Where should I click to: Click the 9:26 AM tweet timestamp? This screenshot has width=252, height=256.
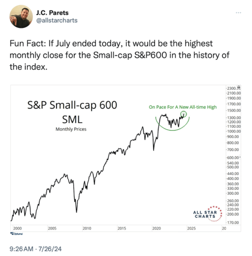pos(21,249)
